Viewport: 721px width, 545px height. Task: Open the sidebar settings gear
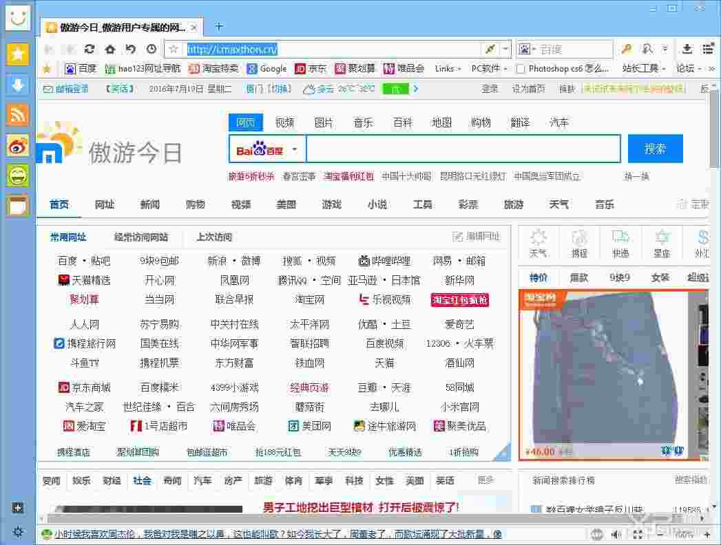[17, 532]
